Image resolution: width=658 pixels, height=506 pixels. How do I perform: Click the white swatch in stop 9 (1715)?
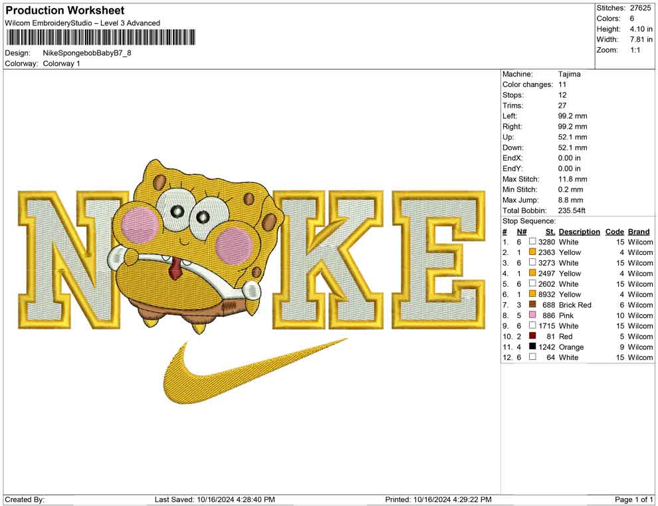[532, 325]
